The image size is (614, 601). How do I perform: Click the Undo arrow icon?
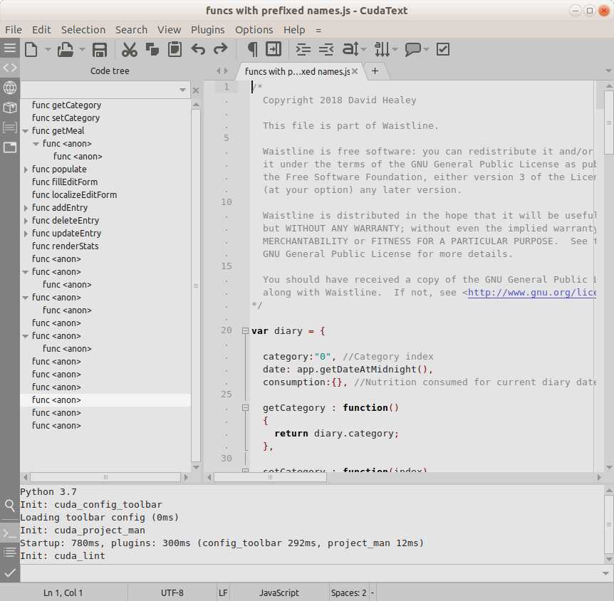198,49
